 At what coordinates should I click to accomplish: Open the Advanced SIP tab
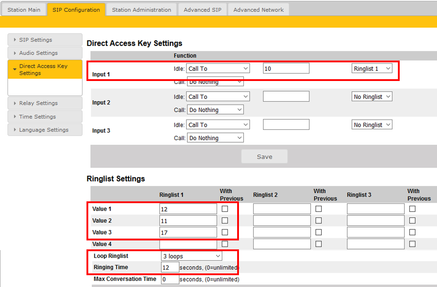pos(202,10)
